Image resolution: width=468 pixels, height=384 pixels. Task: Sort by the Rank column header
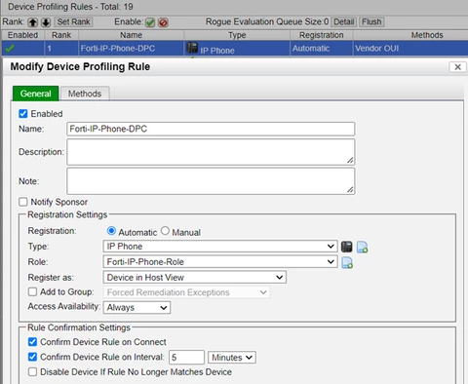pos(61,35)
